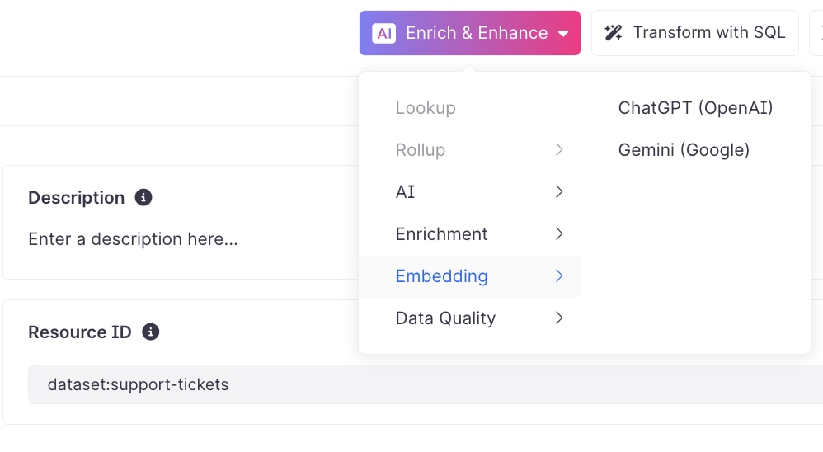
Task: Click the caret arrow on Enrich & Enhance
Action: pyautogui.click(x=563, y=34)
